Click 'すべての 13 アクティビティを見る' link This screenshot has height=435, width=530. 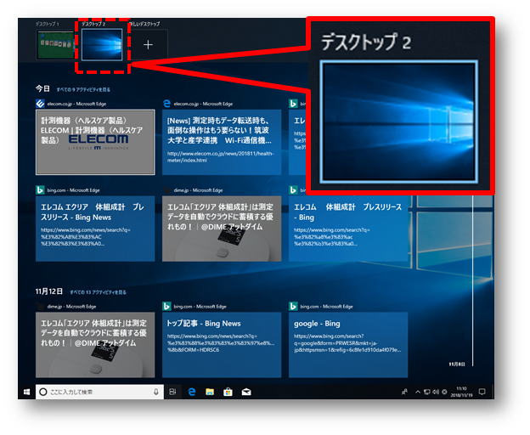tap(98, 292)
